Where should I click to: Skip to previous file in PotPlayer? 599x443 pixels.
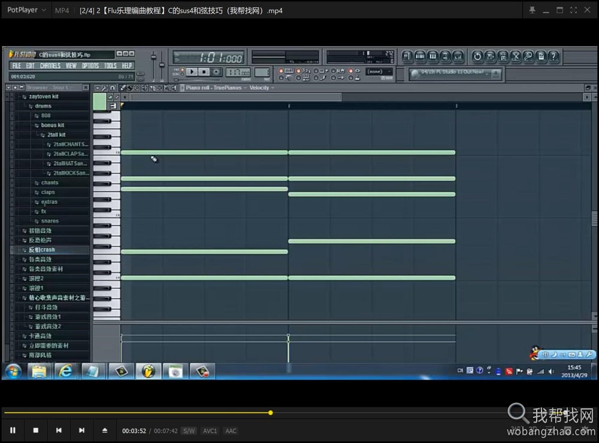(x=59, y=430)
